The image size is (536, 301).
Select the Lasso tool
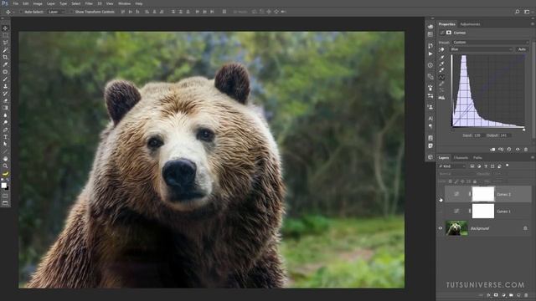tap(5, 43)
